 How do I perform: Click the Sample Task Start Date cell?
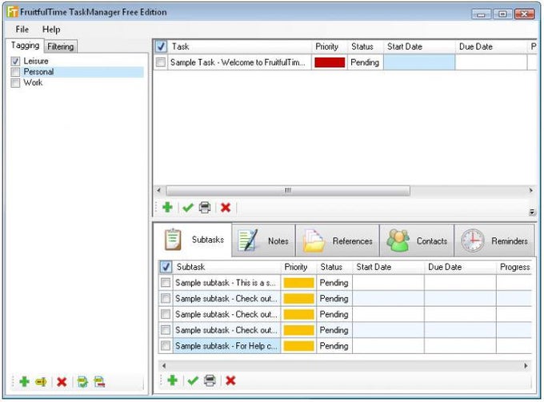419,62
